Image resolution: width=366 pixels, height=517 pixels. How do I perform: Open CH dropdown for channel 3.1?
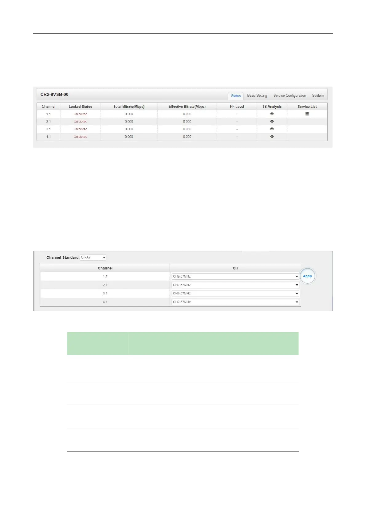pos(235,293)
